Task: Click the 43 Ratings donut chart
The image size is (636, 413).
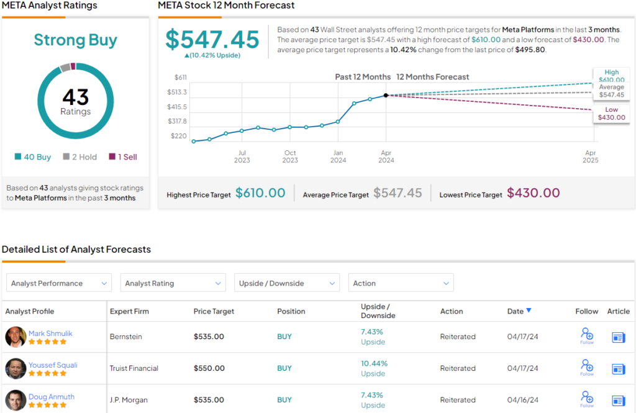Action: pyautogui.click(x=75, y=101)
